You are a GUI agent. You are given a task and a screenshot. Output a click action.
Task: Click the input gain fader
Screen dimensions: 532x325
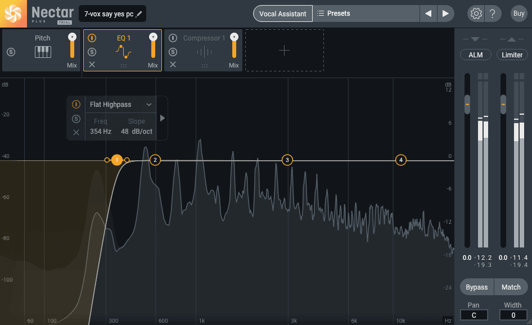pyautogui.click(x=467, y=104)
